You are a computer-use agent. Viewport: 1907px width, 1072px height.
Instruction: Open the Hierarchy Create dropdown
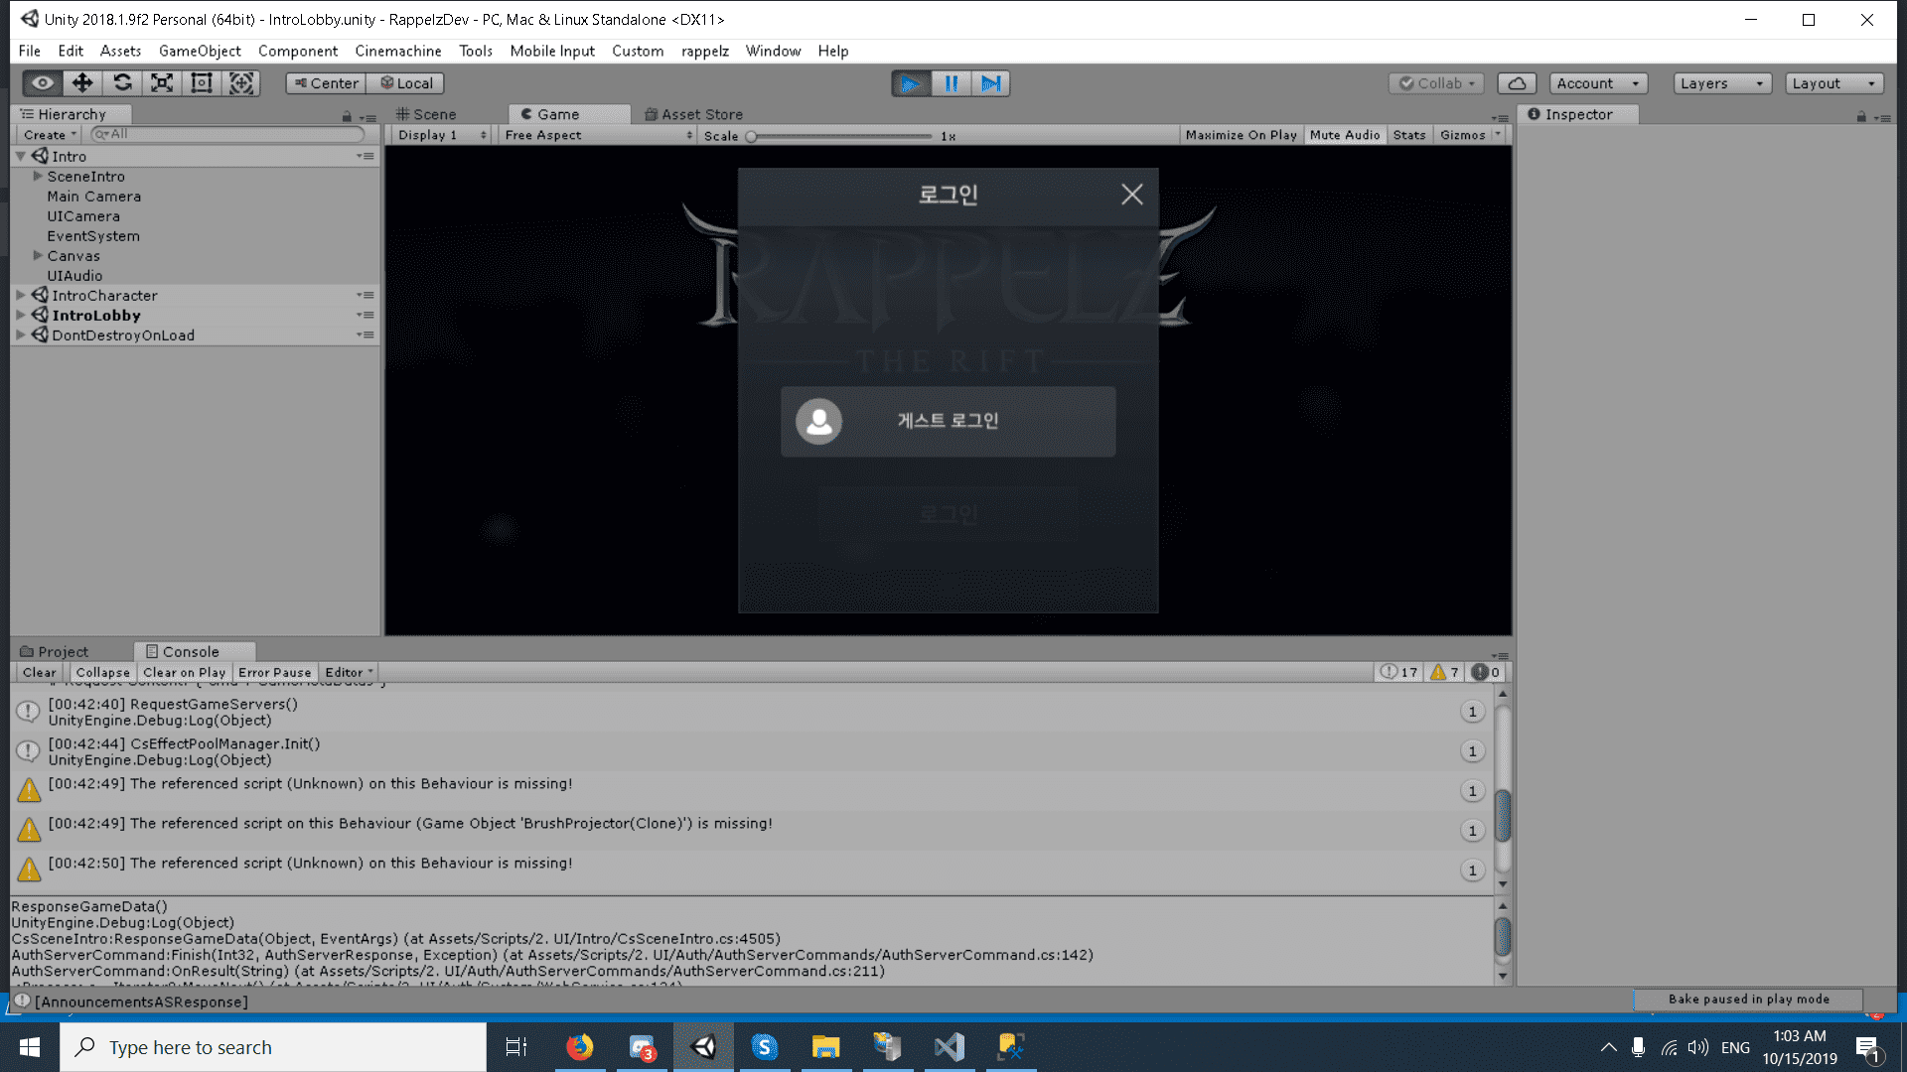coord(50,135)
